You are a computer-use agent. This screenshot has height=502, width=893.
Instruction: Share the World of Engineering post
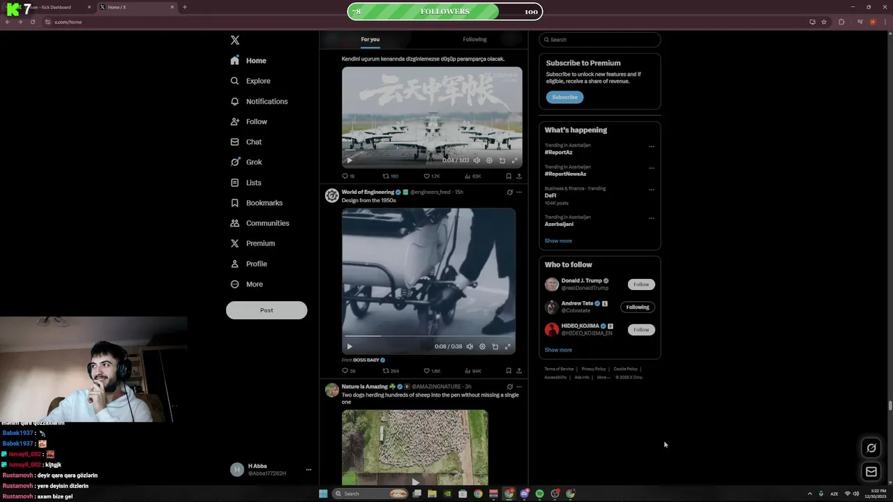click(519, 371)
